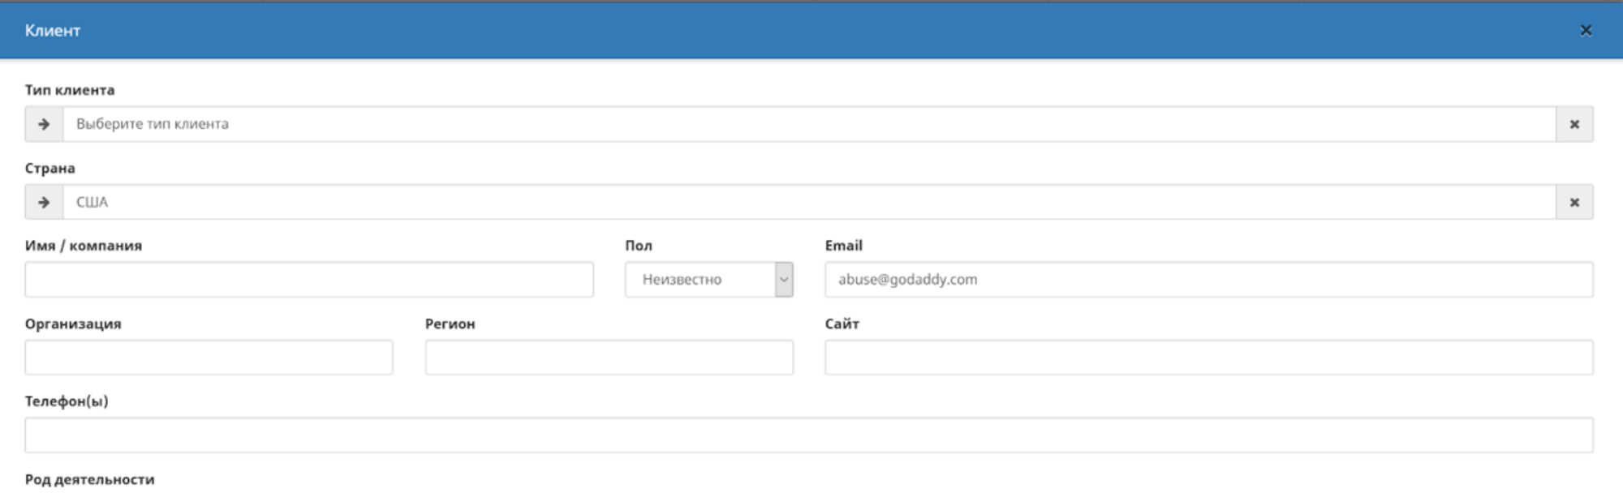Close the Клиент dialog

pos(1586,30)
